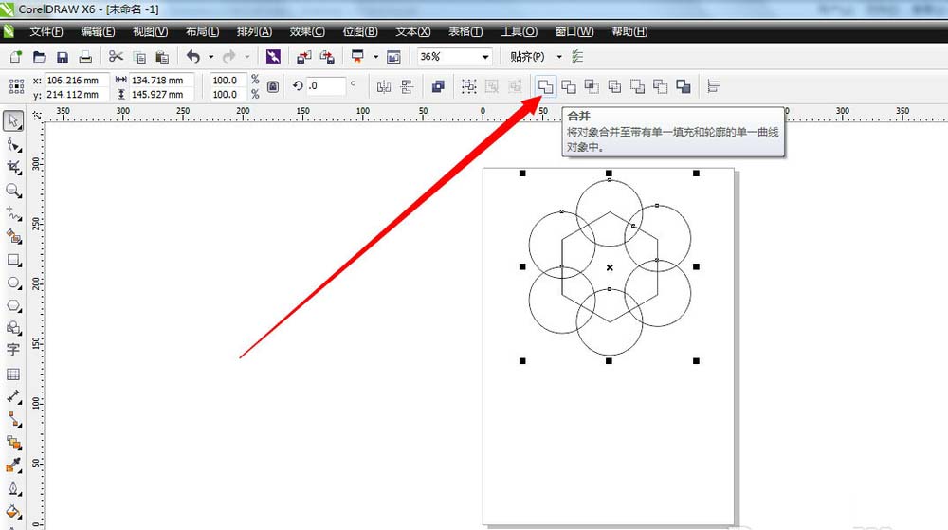Mirror the selection horizontally
This screenshot has width=948, height=530.
pos(384,86)
